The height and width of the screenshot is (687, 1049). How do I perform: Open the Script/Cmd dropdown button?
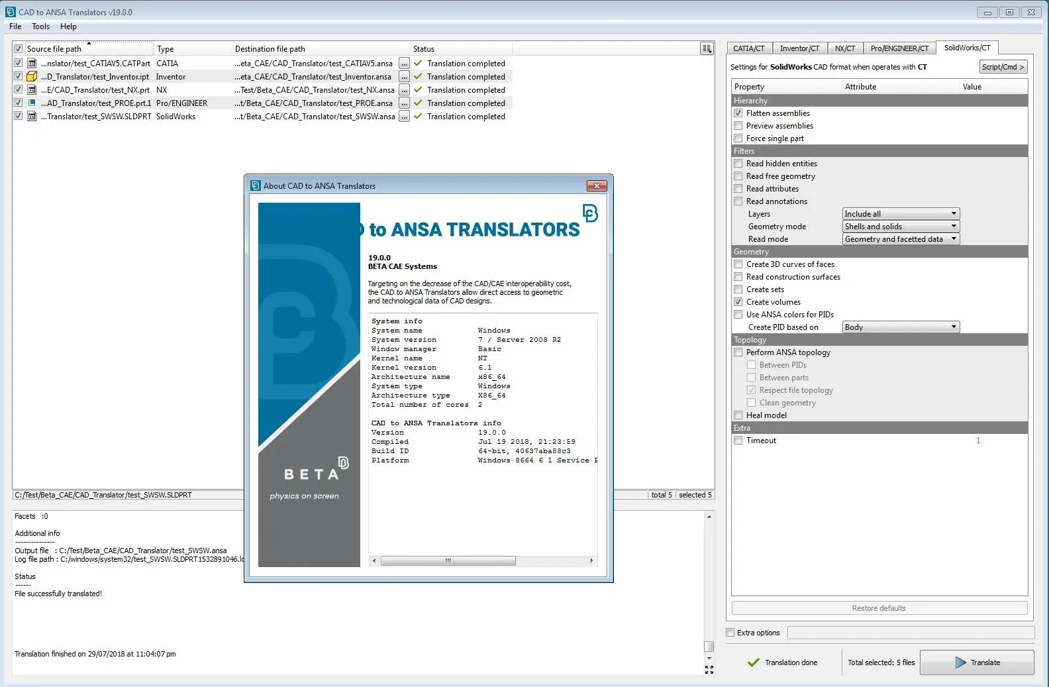point(1003,67)
